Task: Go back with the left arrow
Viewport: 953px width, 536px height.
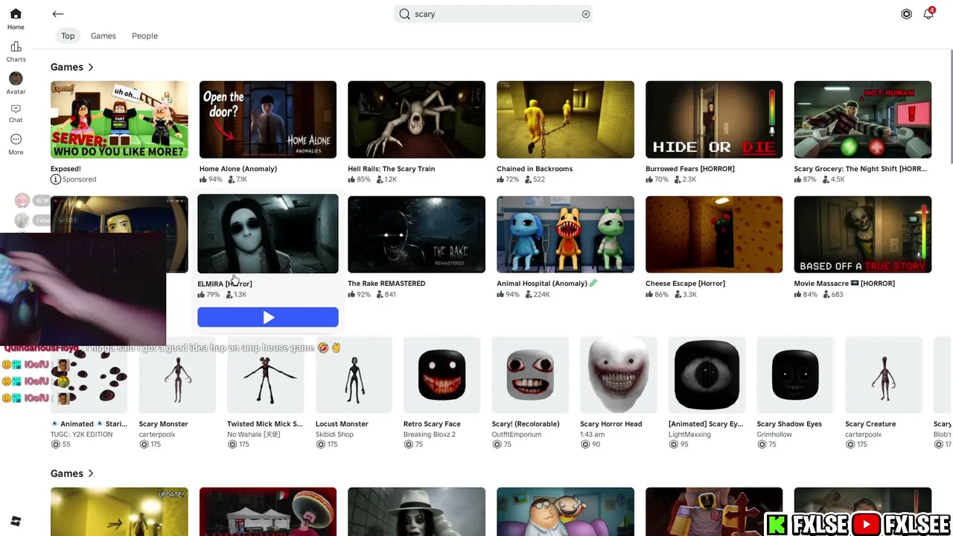Action: point(58,14)
